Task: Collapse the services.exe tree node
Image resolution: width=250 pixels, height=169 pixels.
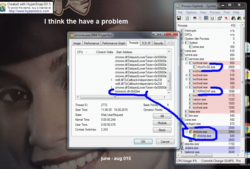Action: coord(182,59)
